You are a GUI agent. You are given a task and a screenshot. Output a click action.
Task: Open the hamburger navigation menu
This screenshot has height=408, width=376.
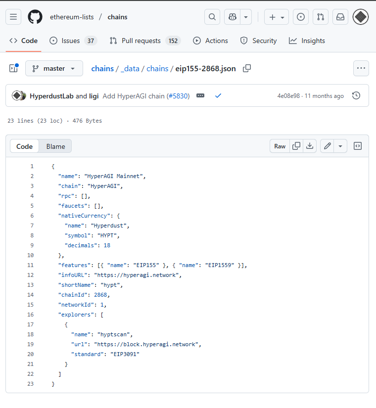point(13,17)
